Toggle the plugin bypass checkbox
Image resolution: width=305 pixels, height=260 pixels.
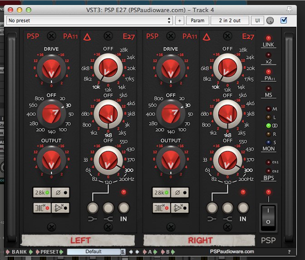[284, 20]
